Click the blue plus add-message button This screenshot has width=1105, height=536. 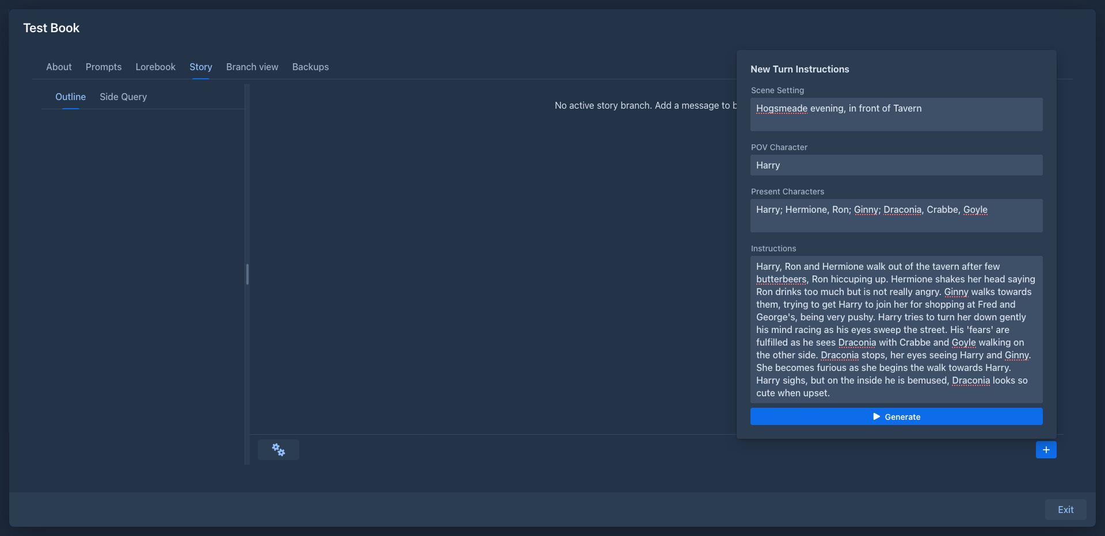click(1046, 450)
